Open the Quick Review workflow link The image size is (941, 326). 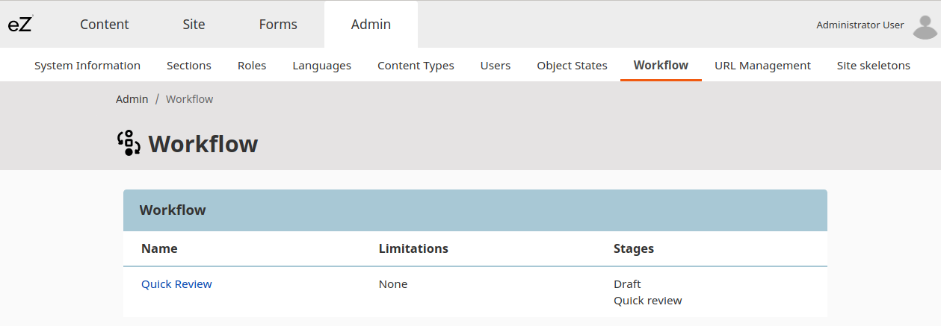(x=176, y=284)
